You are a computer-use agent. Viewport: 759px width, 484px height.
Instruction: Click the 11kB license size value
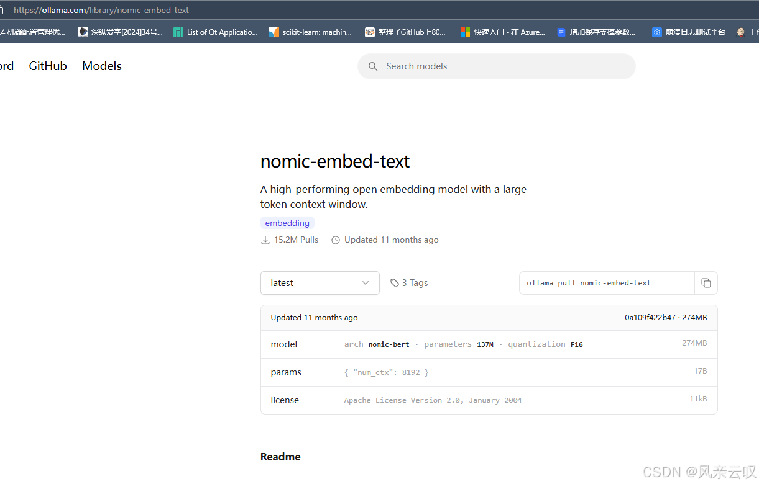[698, 399]
